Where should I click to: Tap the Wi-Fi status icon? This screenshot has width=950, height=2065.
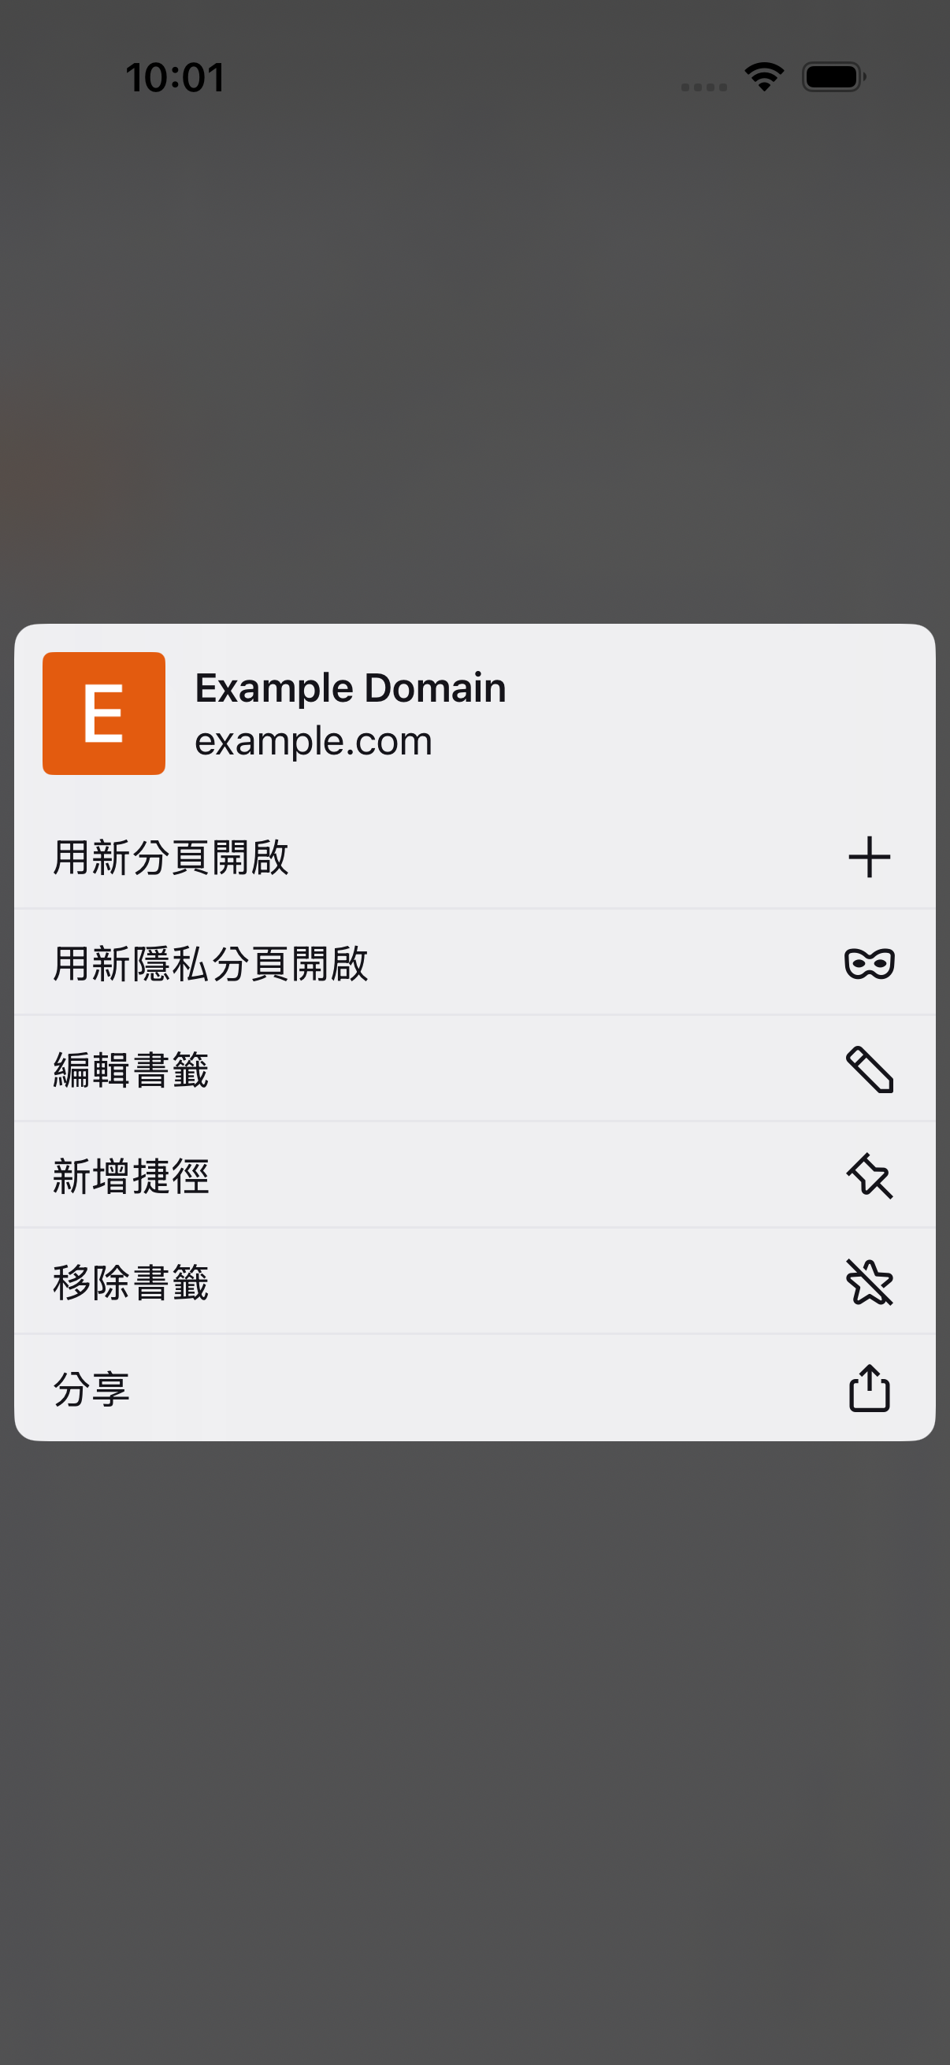point(764,77)
